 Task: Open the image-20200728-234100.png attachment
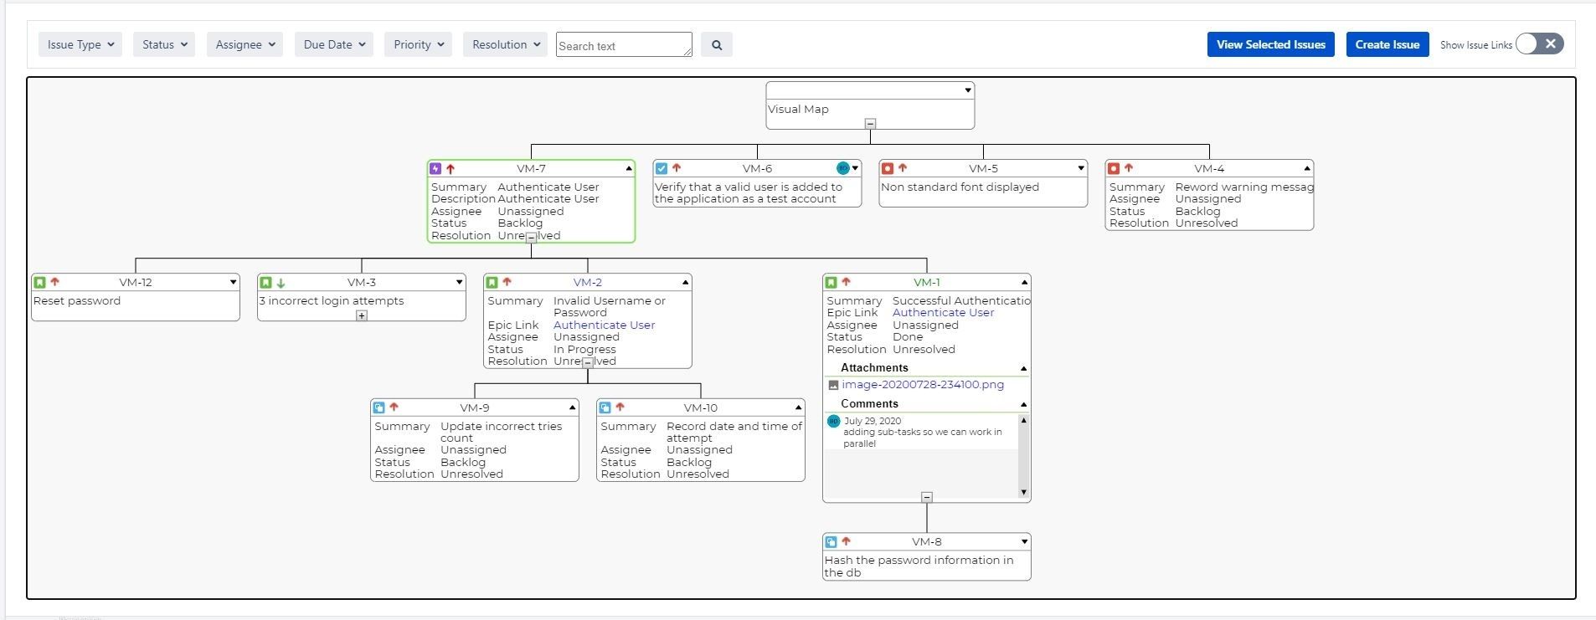coord(923,385)
